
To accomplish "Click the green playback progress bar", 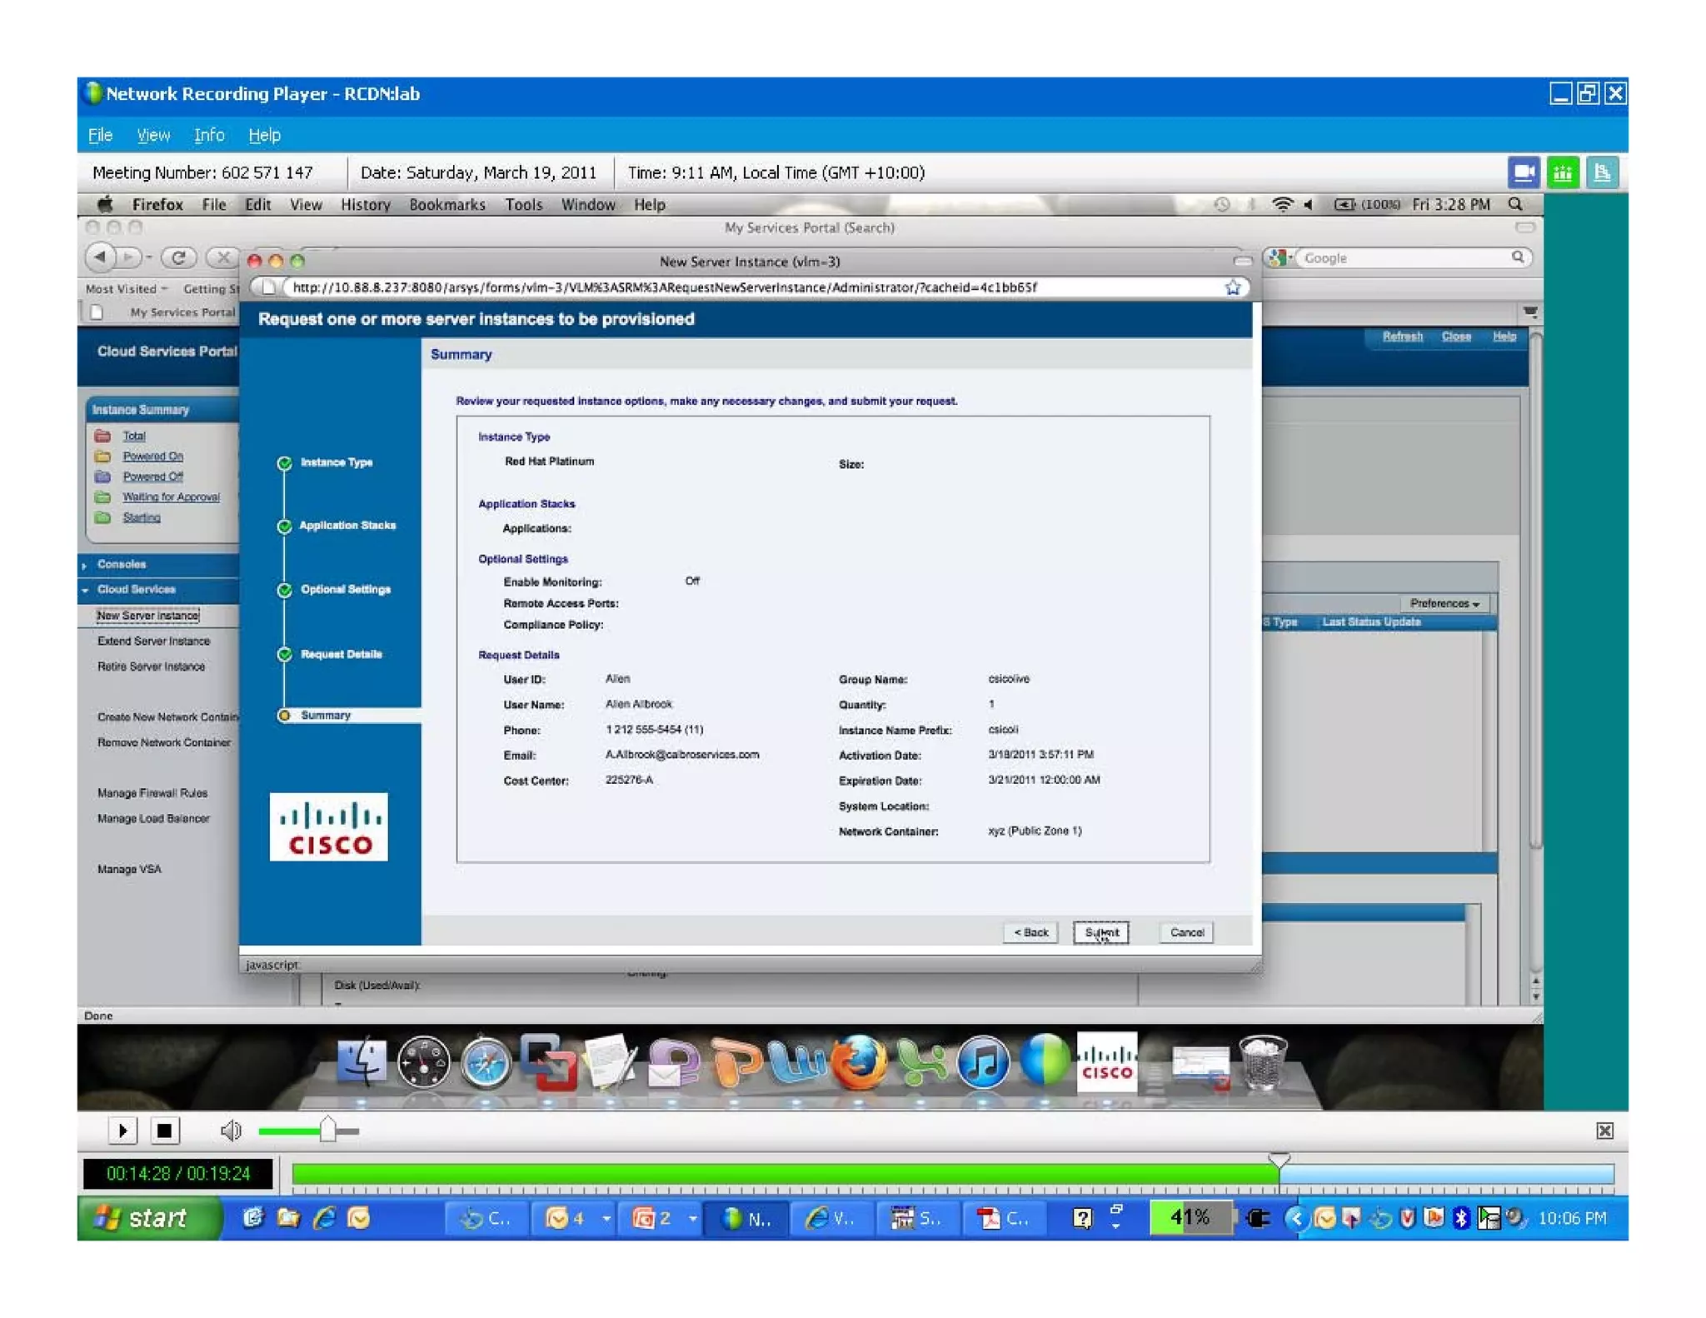I will point(785,1174).
